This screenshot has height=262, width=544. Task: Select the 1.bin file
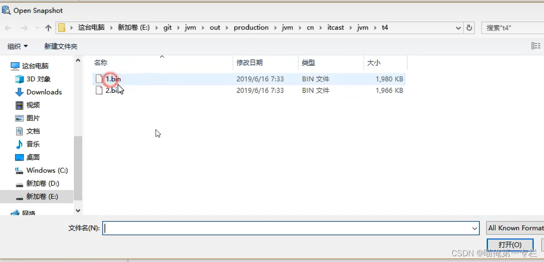249,79
